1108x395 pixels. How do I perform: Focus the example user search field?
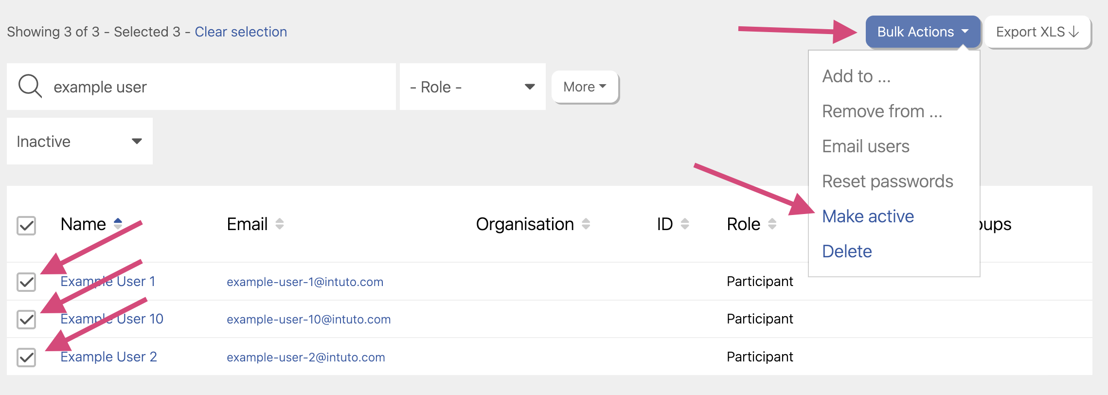click(x=219, y=87)
